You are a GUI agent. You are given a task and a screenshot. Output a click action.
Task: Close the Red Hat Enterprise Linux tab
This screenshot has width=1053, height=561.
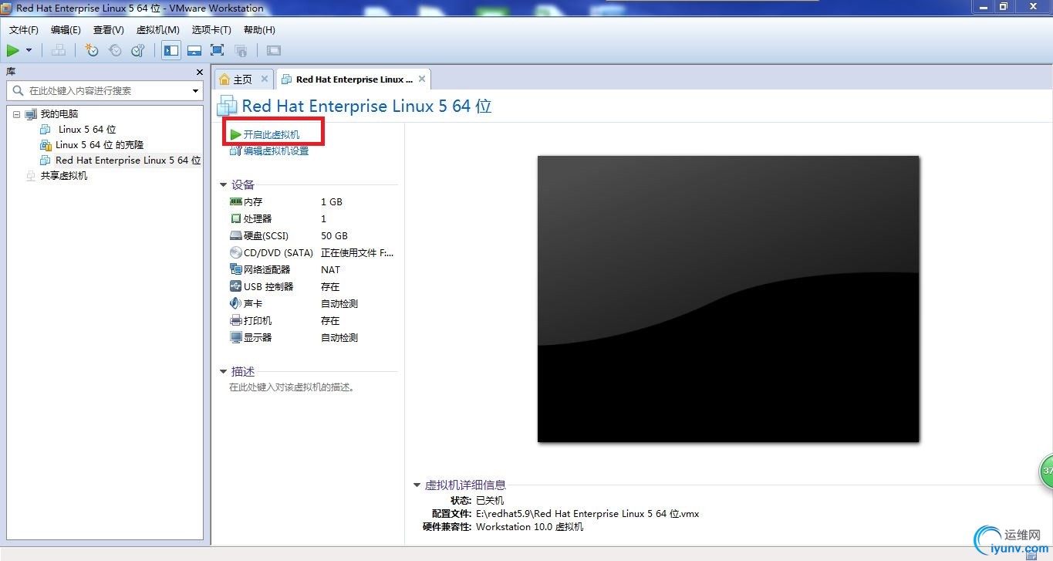[x=422, y=79]
